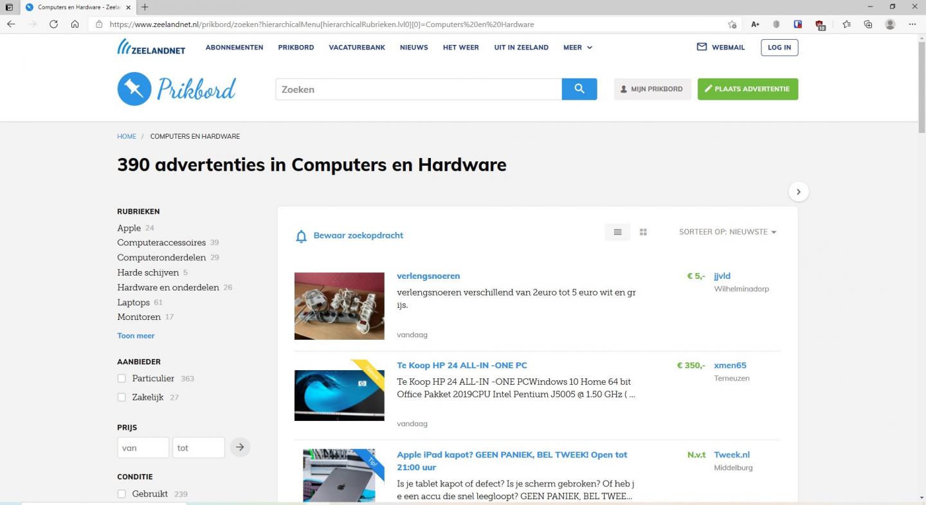Open the Collections icon
The height and width of the screenshot is (505, 926).
point(868,24)
